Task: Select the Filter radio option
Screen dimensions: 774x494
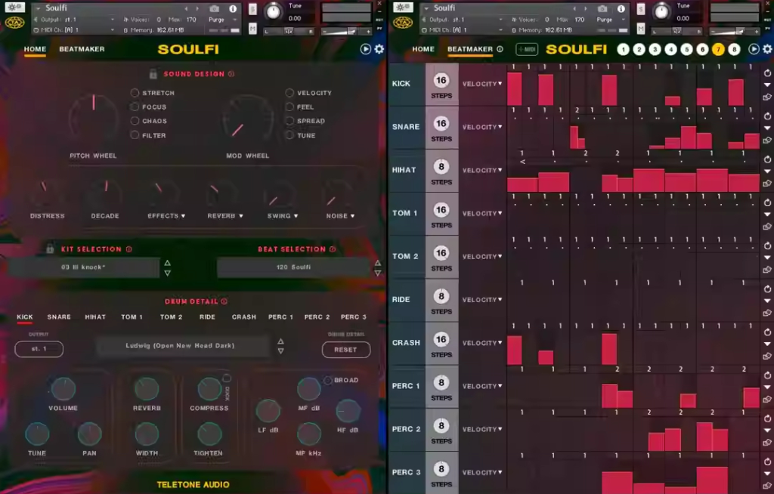Action: coord(135,134)
